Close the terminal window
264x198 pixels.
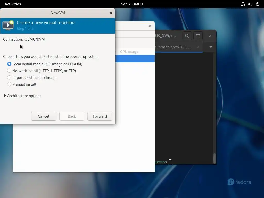click(210, 36)
